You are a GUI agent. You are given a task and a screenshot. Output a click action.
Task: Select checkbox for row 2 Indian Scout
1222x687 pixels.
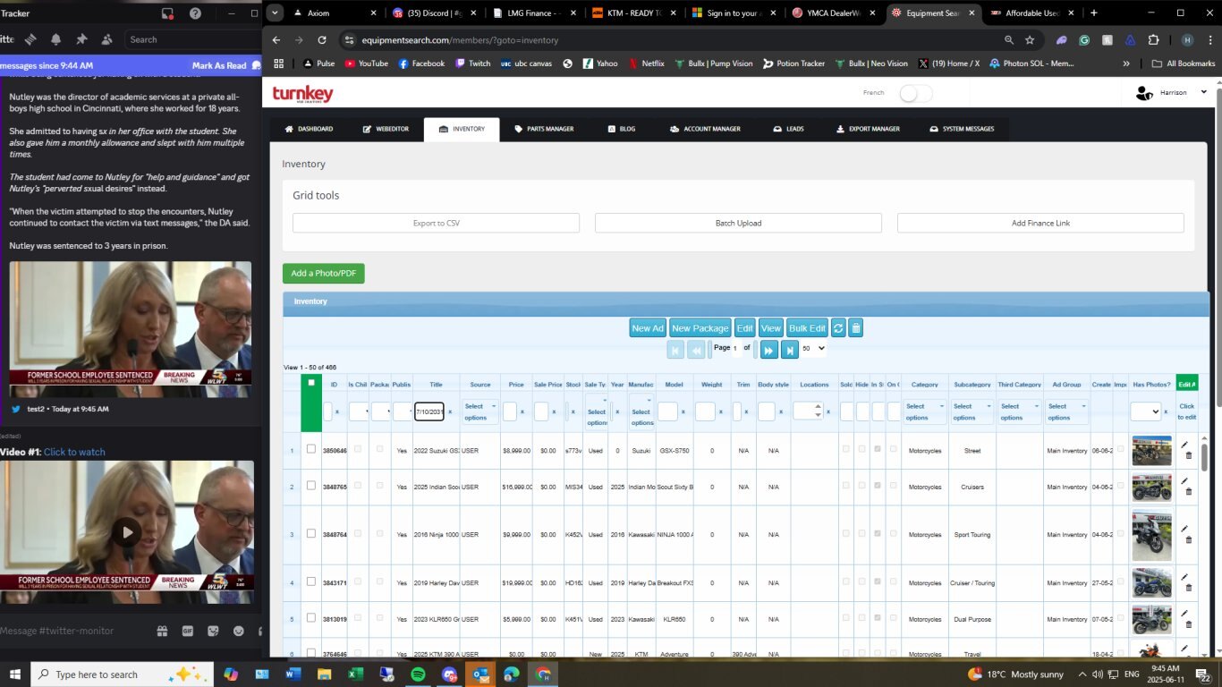pos(311,486)
